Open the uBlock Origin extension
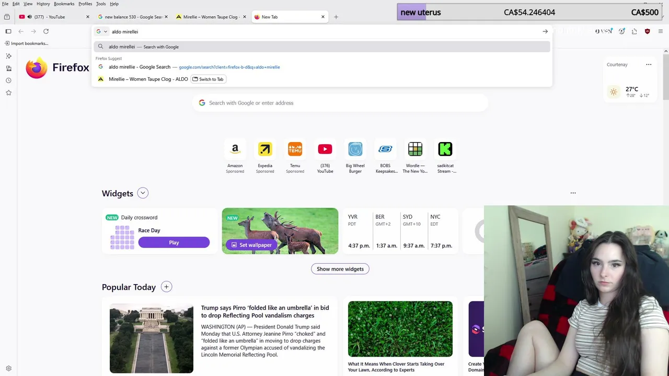 point(647,31)
